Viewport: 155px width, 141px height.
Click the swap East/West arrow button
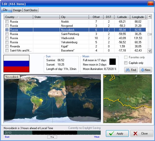coord(52,137)
